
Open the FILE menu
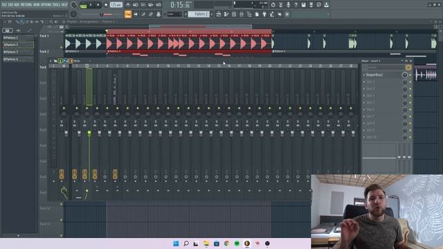pyautogui.click(x=4, y=5)
